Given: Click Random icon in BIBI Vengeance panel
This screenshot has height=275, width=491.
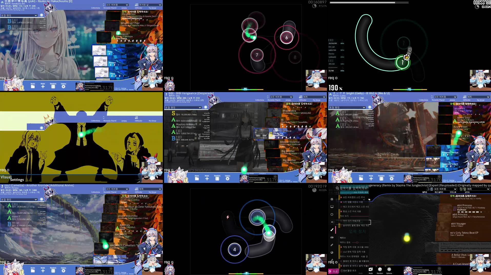Looking at the screenshot, I should click(x=217, y=179).
